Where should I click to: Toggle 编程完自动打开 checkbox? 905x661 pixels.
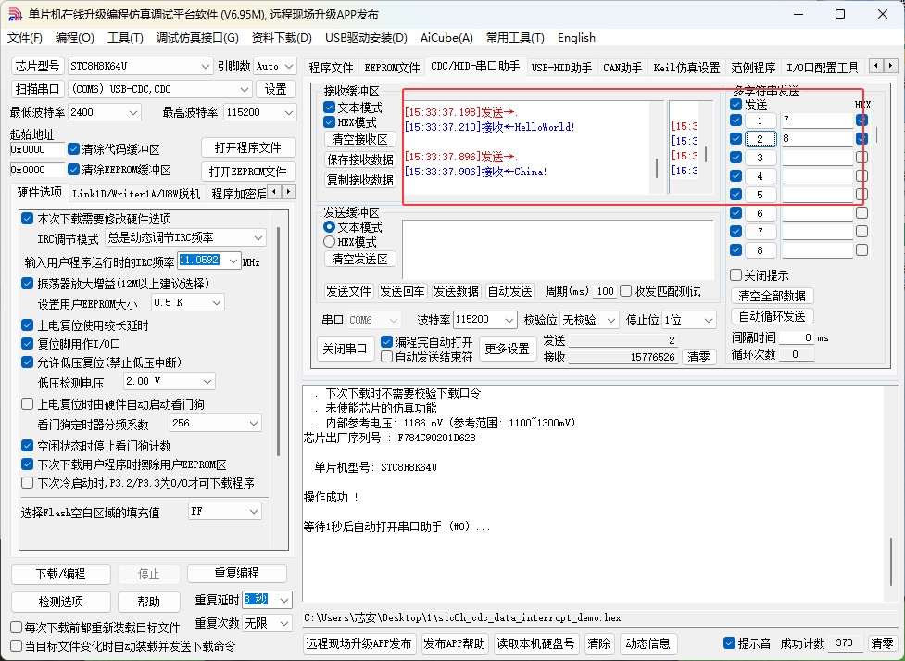click(x=386, y=342)
